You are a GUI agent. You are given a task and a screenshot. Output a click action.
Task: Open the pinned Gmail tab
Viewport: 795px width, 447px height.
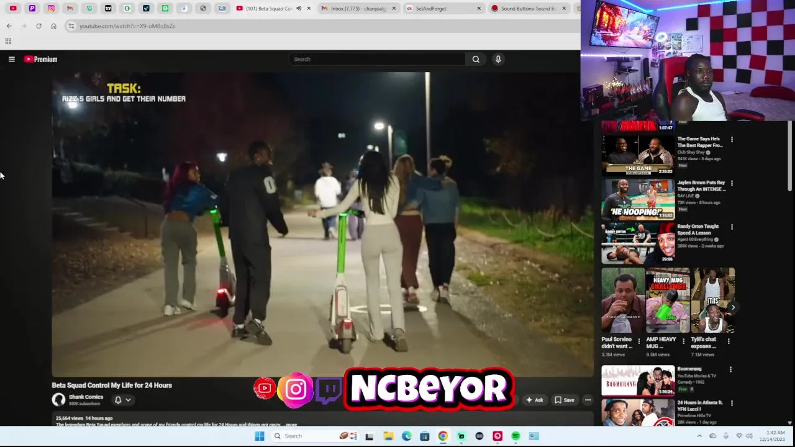tap(70, 8)
